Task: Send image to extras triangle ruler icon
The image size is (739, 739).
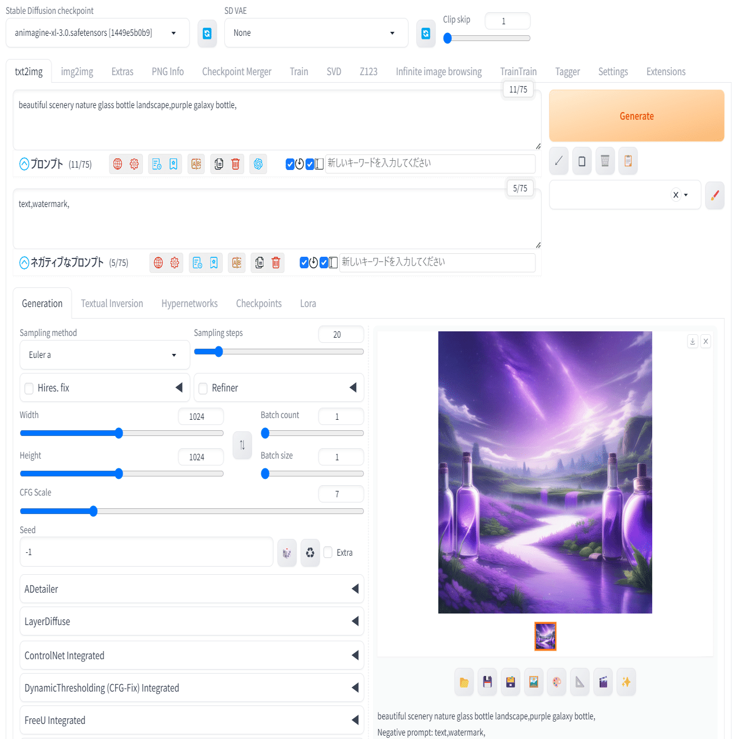Action: coord(580,682)
